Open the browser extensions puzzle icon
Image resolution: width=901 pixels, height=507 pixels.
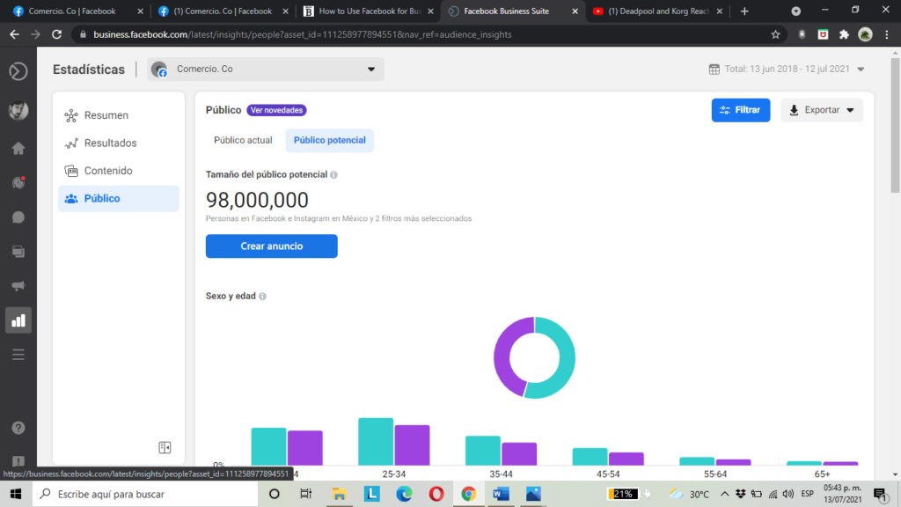tap(844, 34)
